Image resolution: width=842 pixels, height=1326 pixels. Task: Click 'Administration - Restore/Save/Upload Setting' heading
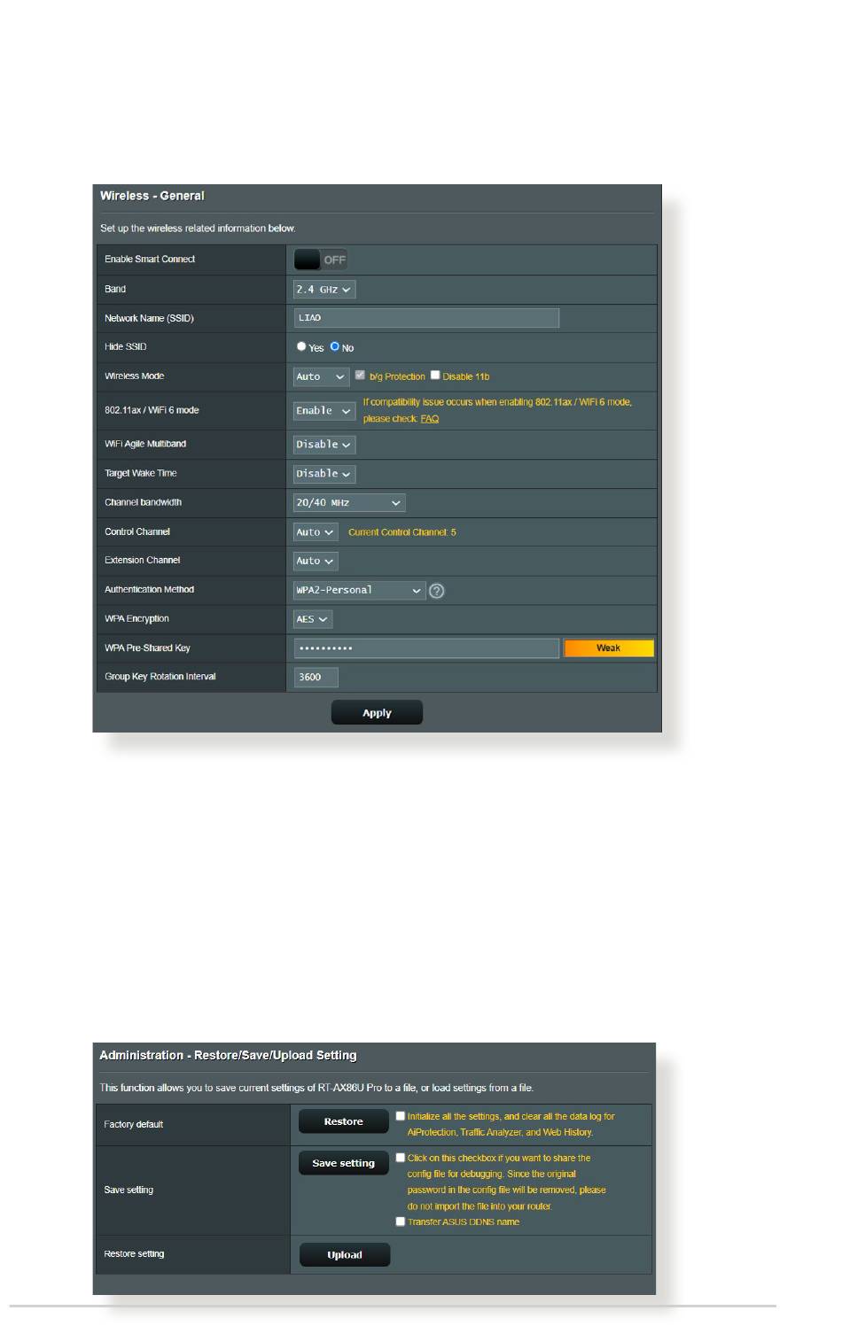(x=228, y=1055)
